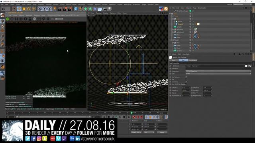Go to start of animation
Image resolution: width=255 pixels, height=143 pixels.
pyautogui.click(x=104, y=117)
